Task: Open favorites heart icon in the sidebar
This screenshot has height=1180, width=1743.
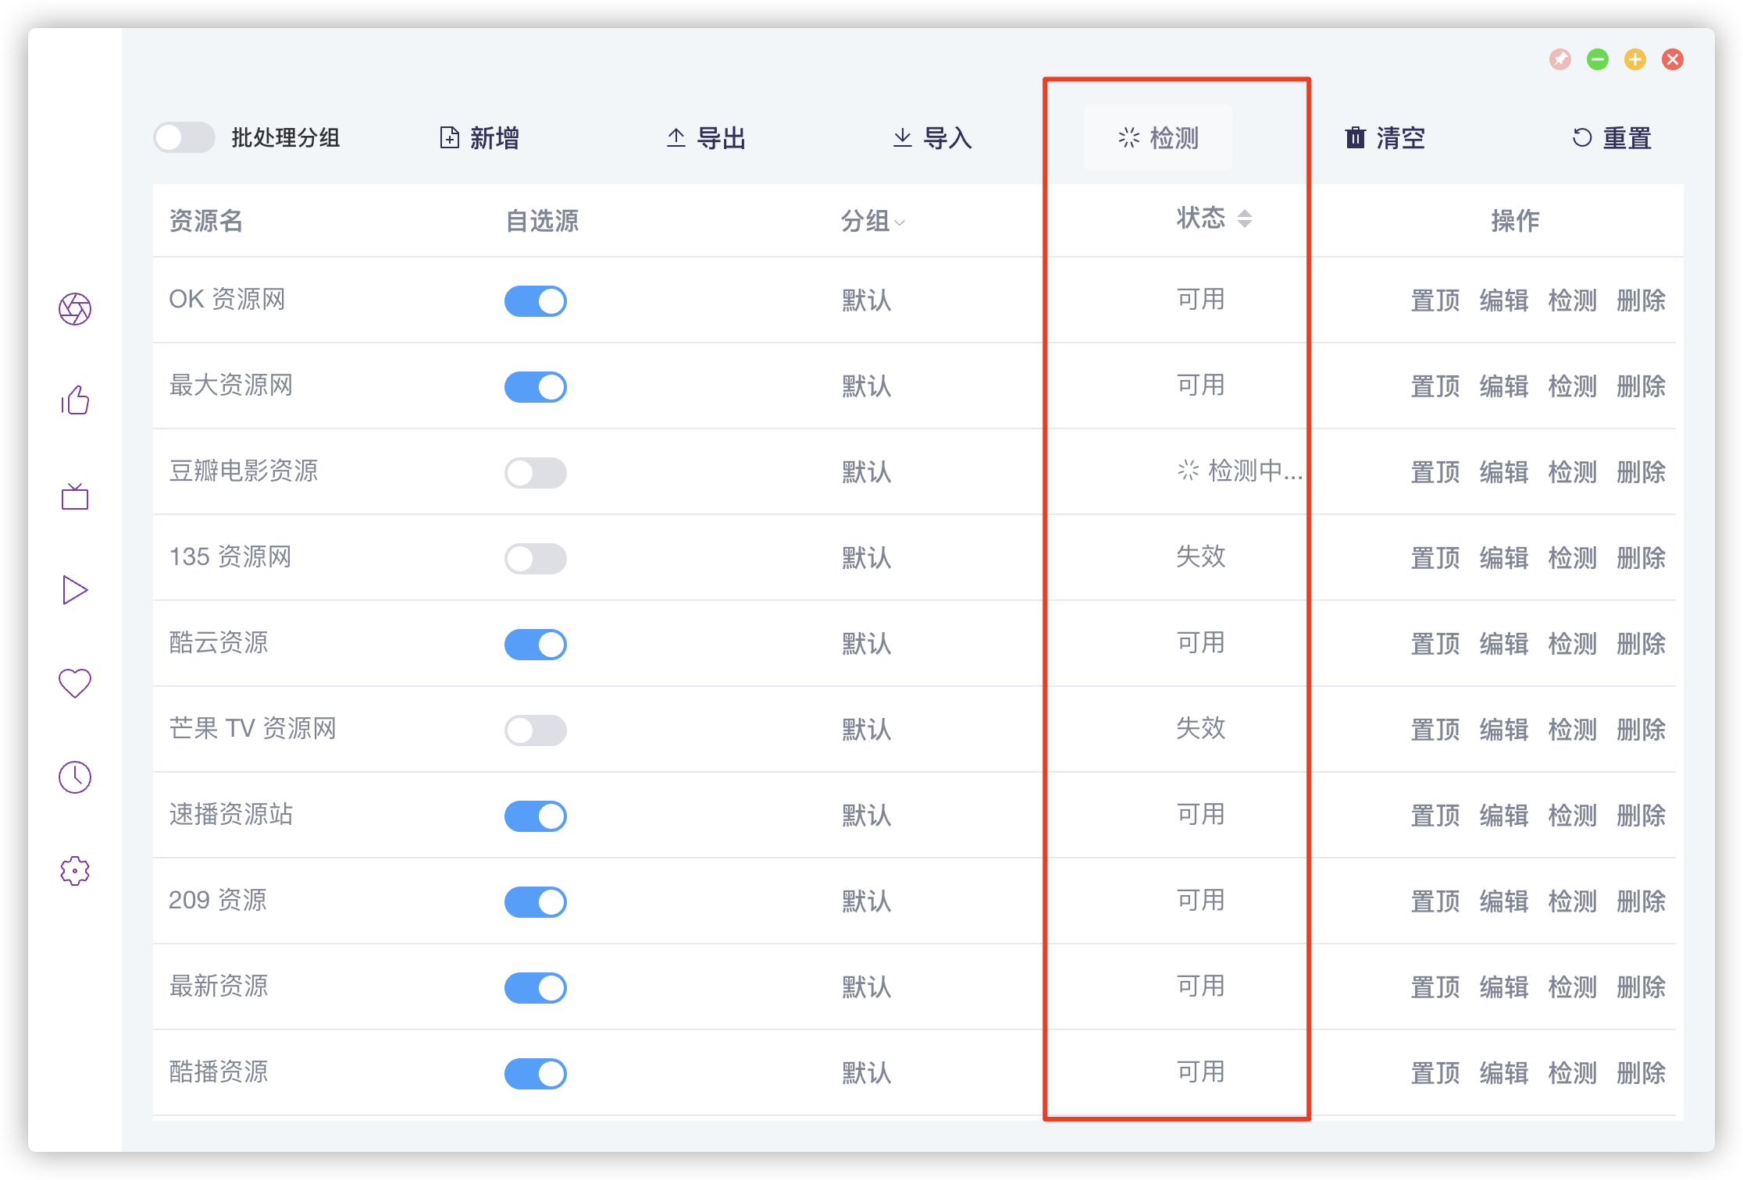Action: pyautogui.click(x=75, y=683)
